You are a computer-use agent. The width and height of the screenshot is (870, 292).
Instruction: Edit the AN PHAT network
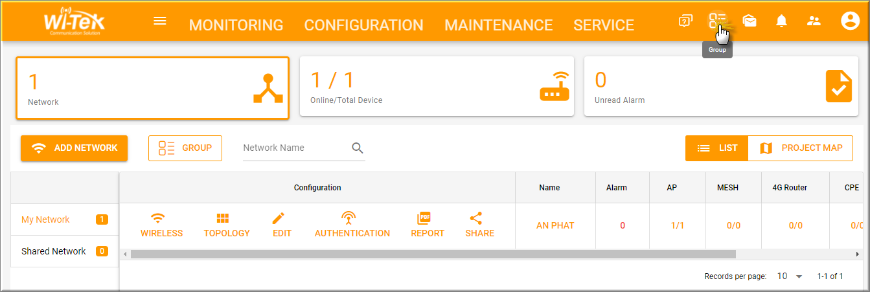coord(282,225)
